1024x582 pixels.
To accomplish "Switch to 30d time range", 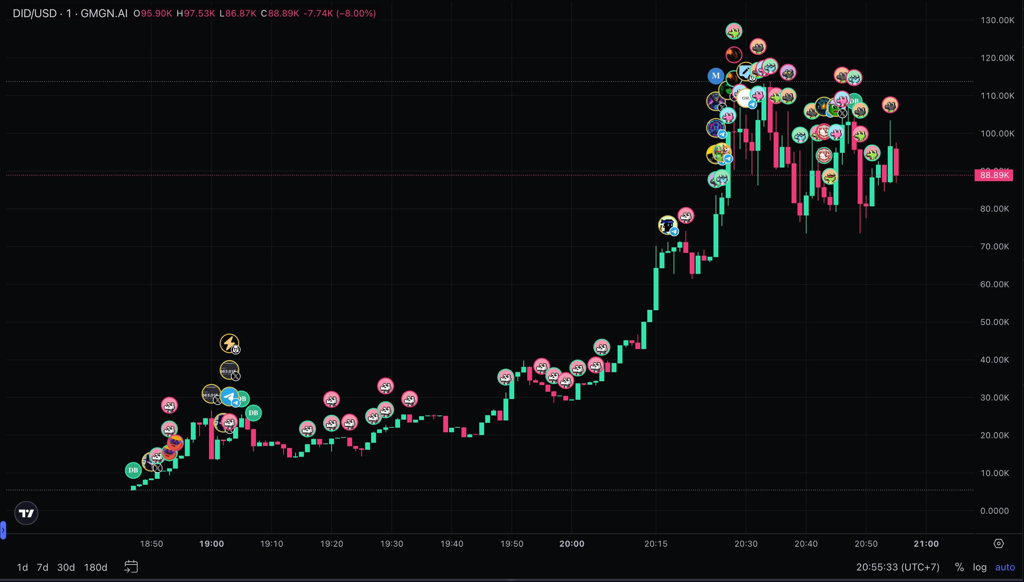I will [x=66, y=567].
